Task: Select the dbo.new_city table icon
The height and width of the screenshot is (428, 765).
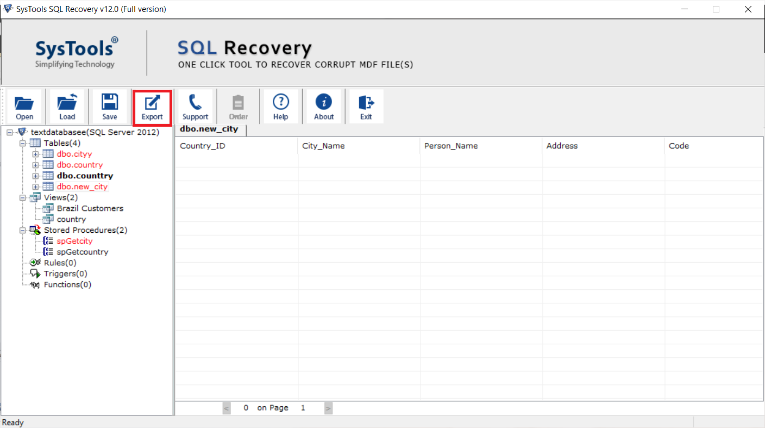Action: (48, 187)
